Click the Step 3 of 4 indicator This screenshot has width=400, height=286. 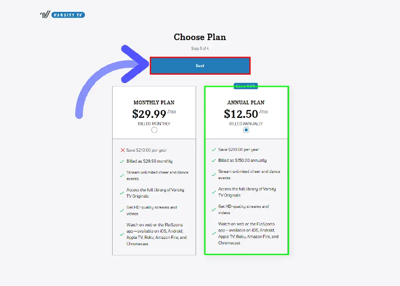click(x=200, y=48)
